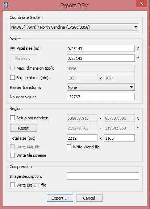Check the Write tile scheme box
150x209 pixels.
tap(12, 155)
